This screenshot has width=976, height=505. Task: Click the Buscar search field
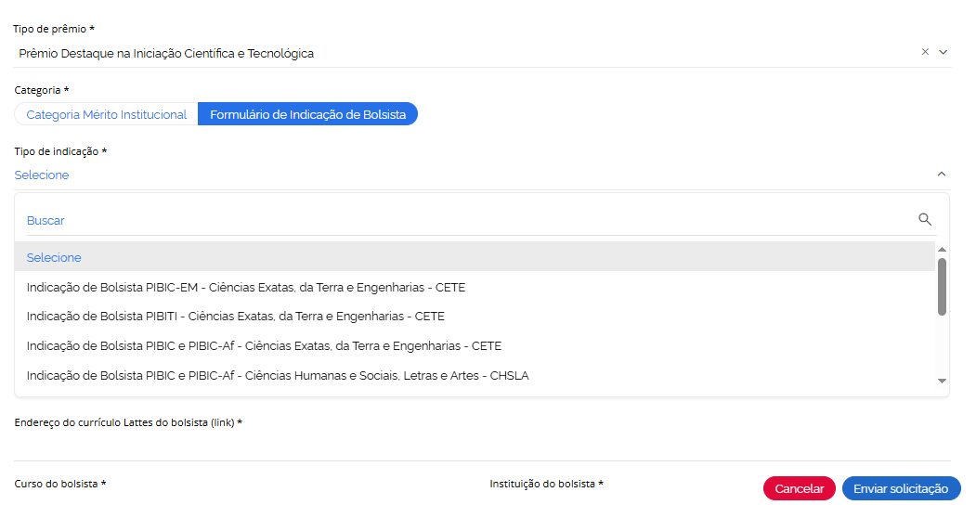click(464, 220)
